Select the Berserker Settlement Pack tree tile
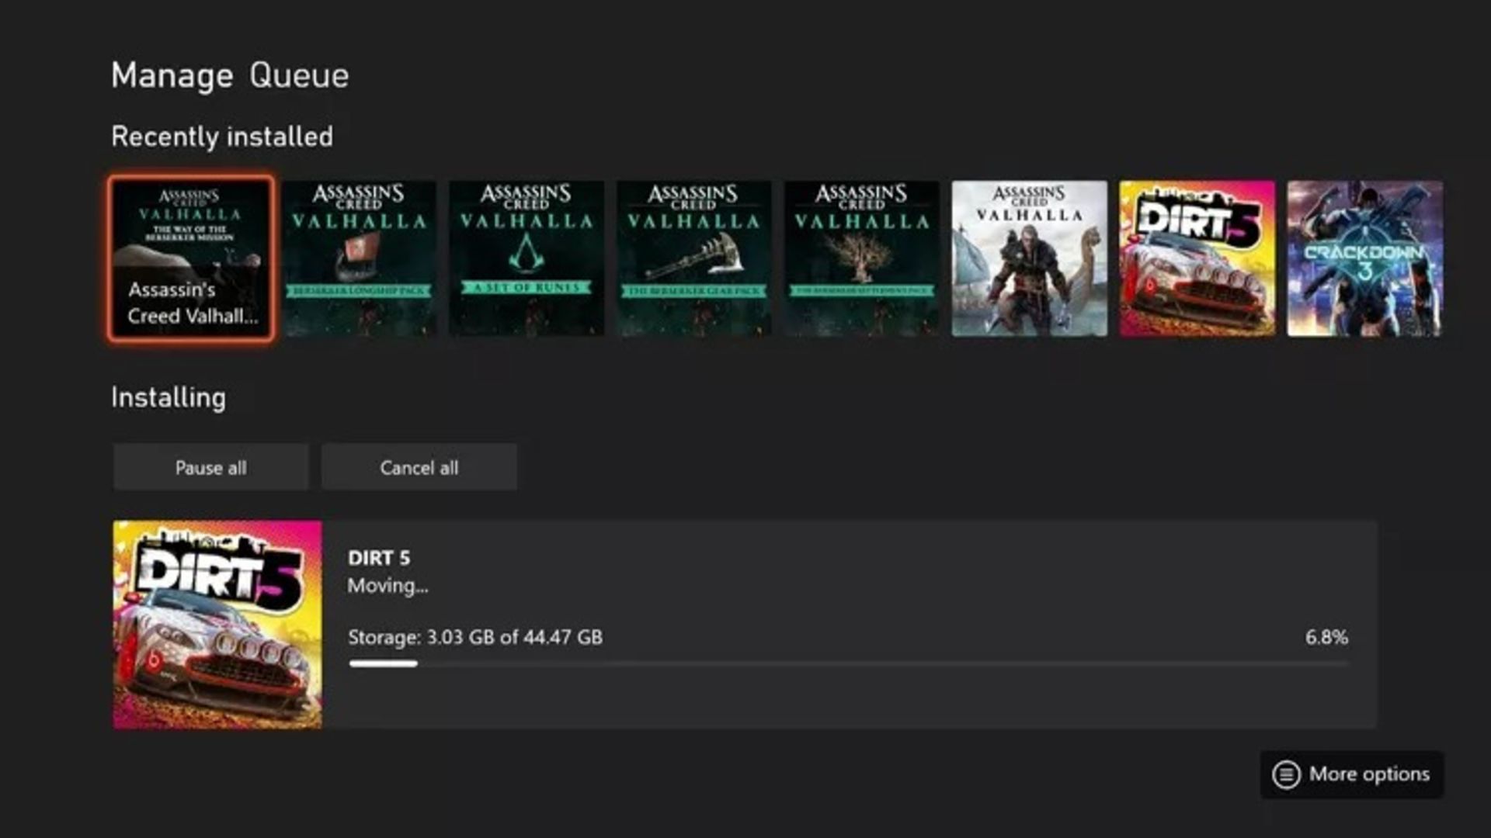Viewport: 1491px width, 838px height. tap(861, 258)
